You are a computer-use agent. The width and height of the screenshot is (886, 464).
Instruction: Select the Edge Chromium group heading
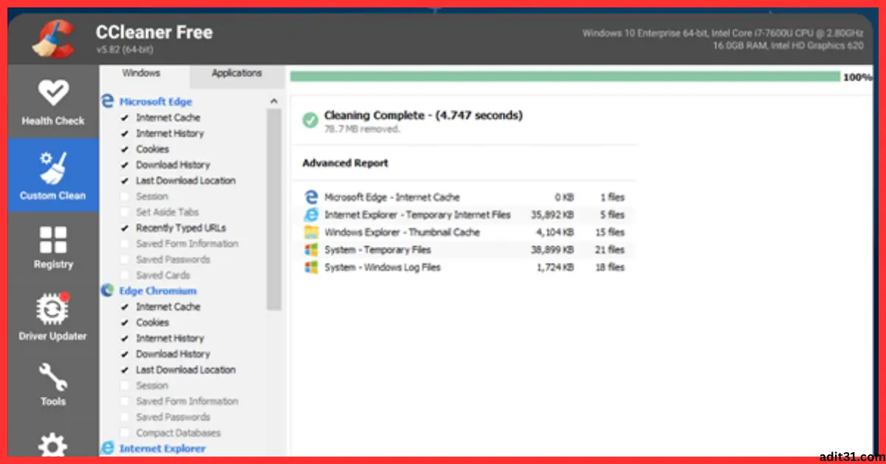[158, 291]
